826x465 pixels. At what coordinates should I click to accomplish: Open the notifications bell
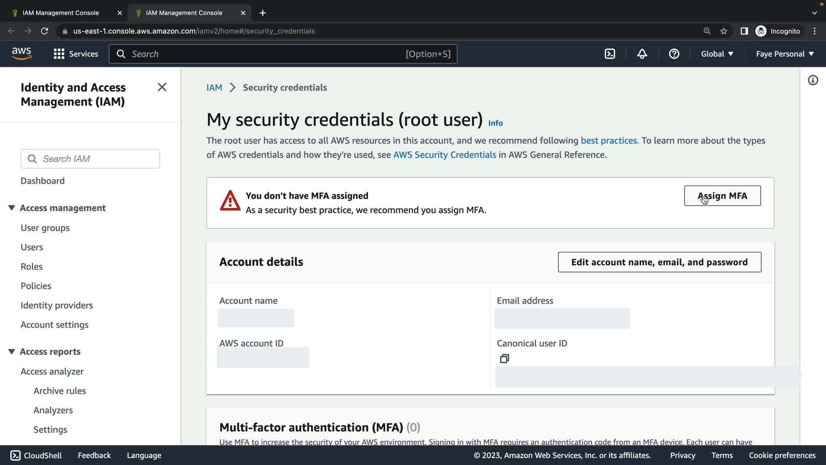(642, 54)
